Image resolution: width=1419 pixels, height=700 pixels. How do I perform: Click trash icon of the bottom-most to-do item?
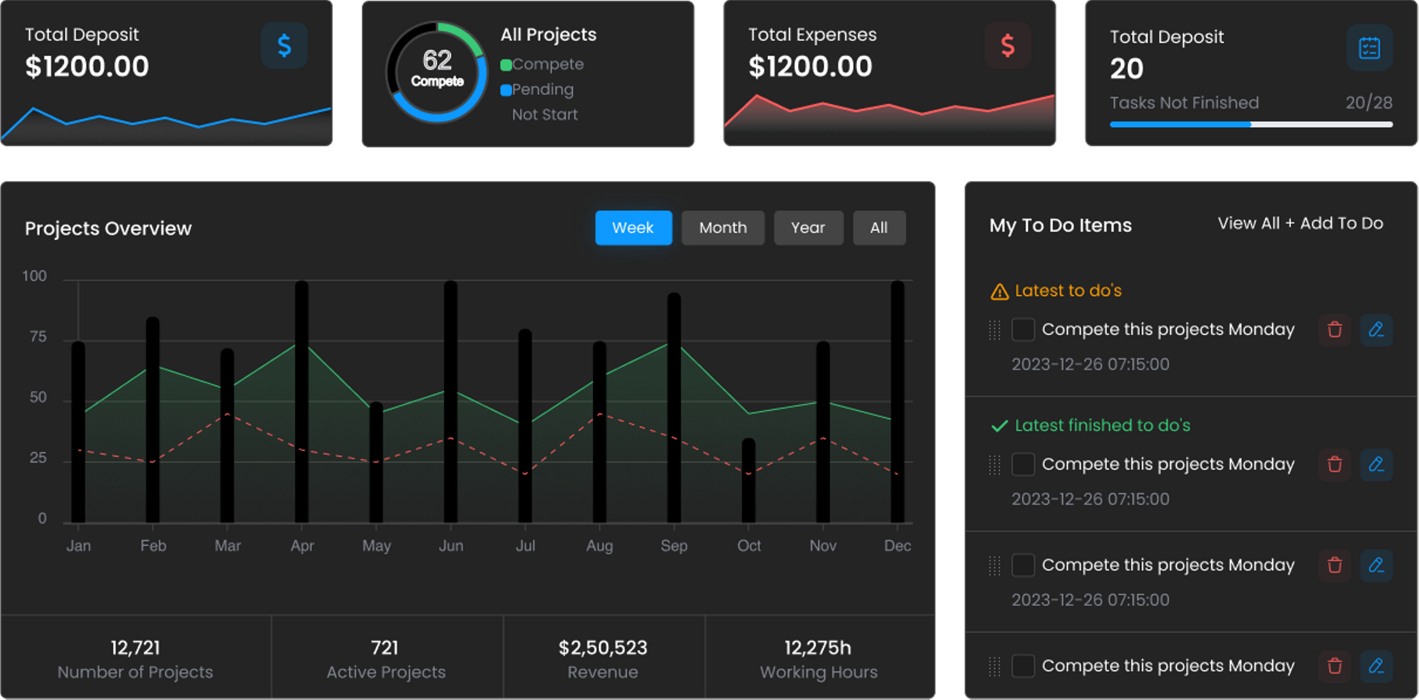pos(1335,666)
